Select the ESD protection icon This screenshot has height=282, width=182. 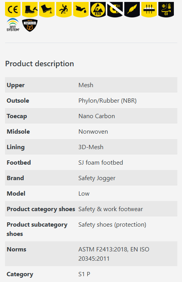point(98,10)
